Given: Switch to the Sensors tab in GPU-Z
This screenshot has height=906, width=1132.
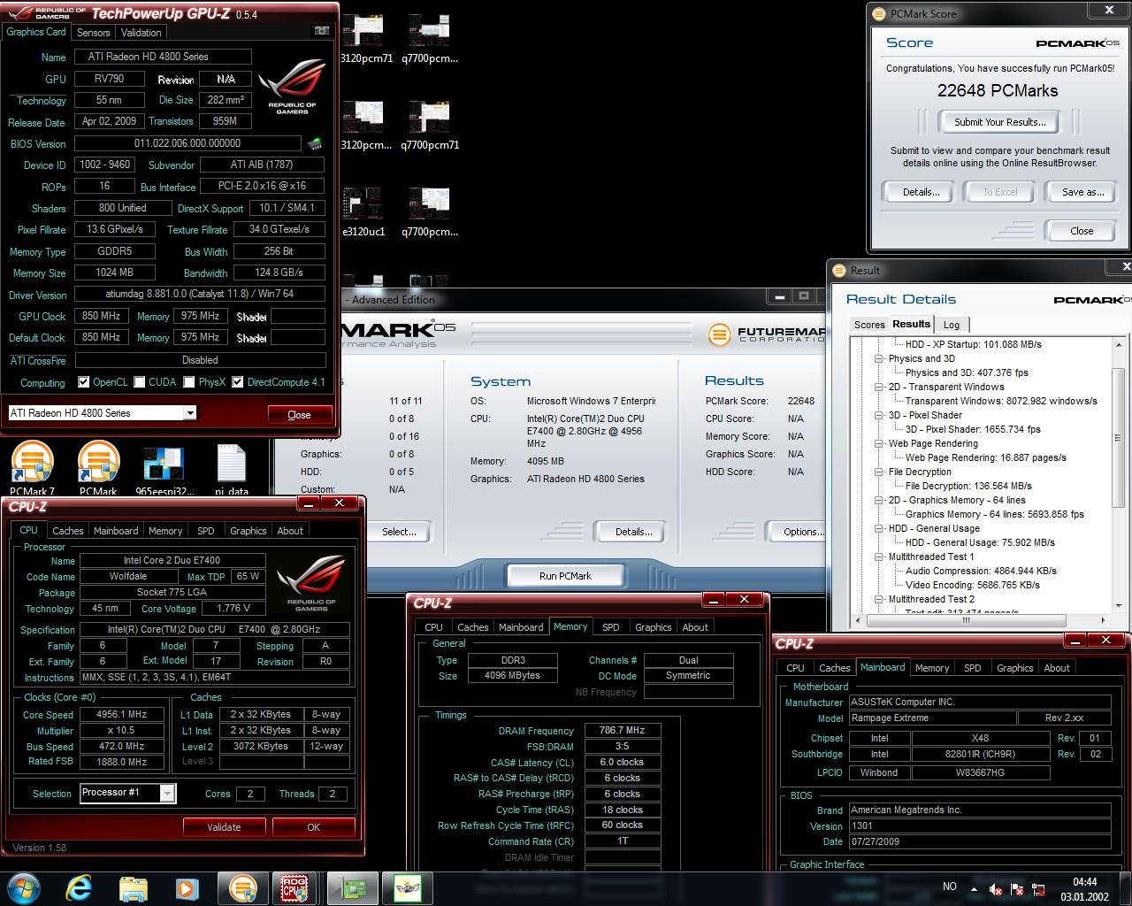Looking at the screenshot, I should click(x=93, y=33).
